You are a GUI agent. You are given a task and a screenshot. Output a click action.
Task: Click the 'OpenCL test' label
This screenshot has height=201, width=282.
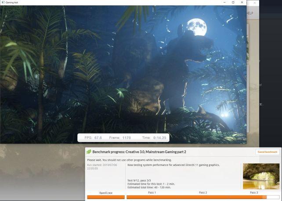tap(106, 193)
